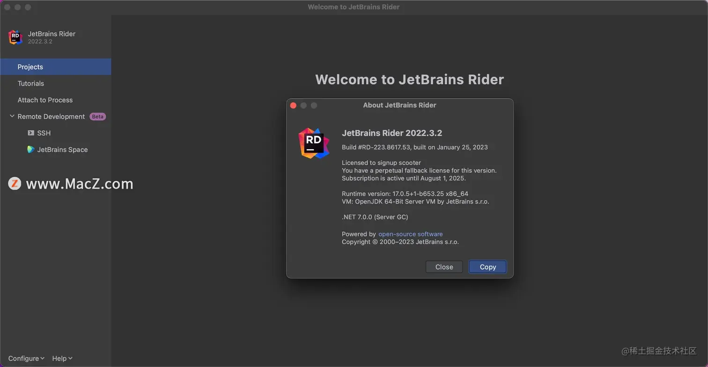
Task: Click the VM OpenJDK line
Action: [x=415, y=202]
